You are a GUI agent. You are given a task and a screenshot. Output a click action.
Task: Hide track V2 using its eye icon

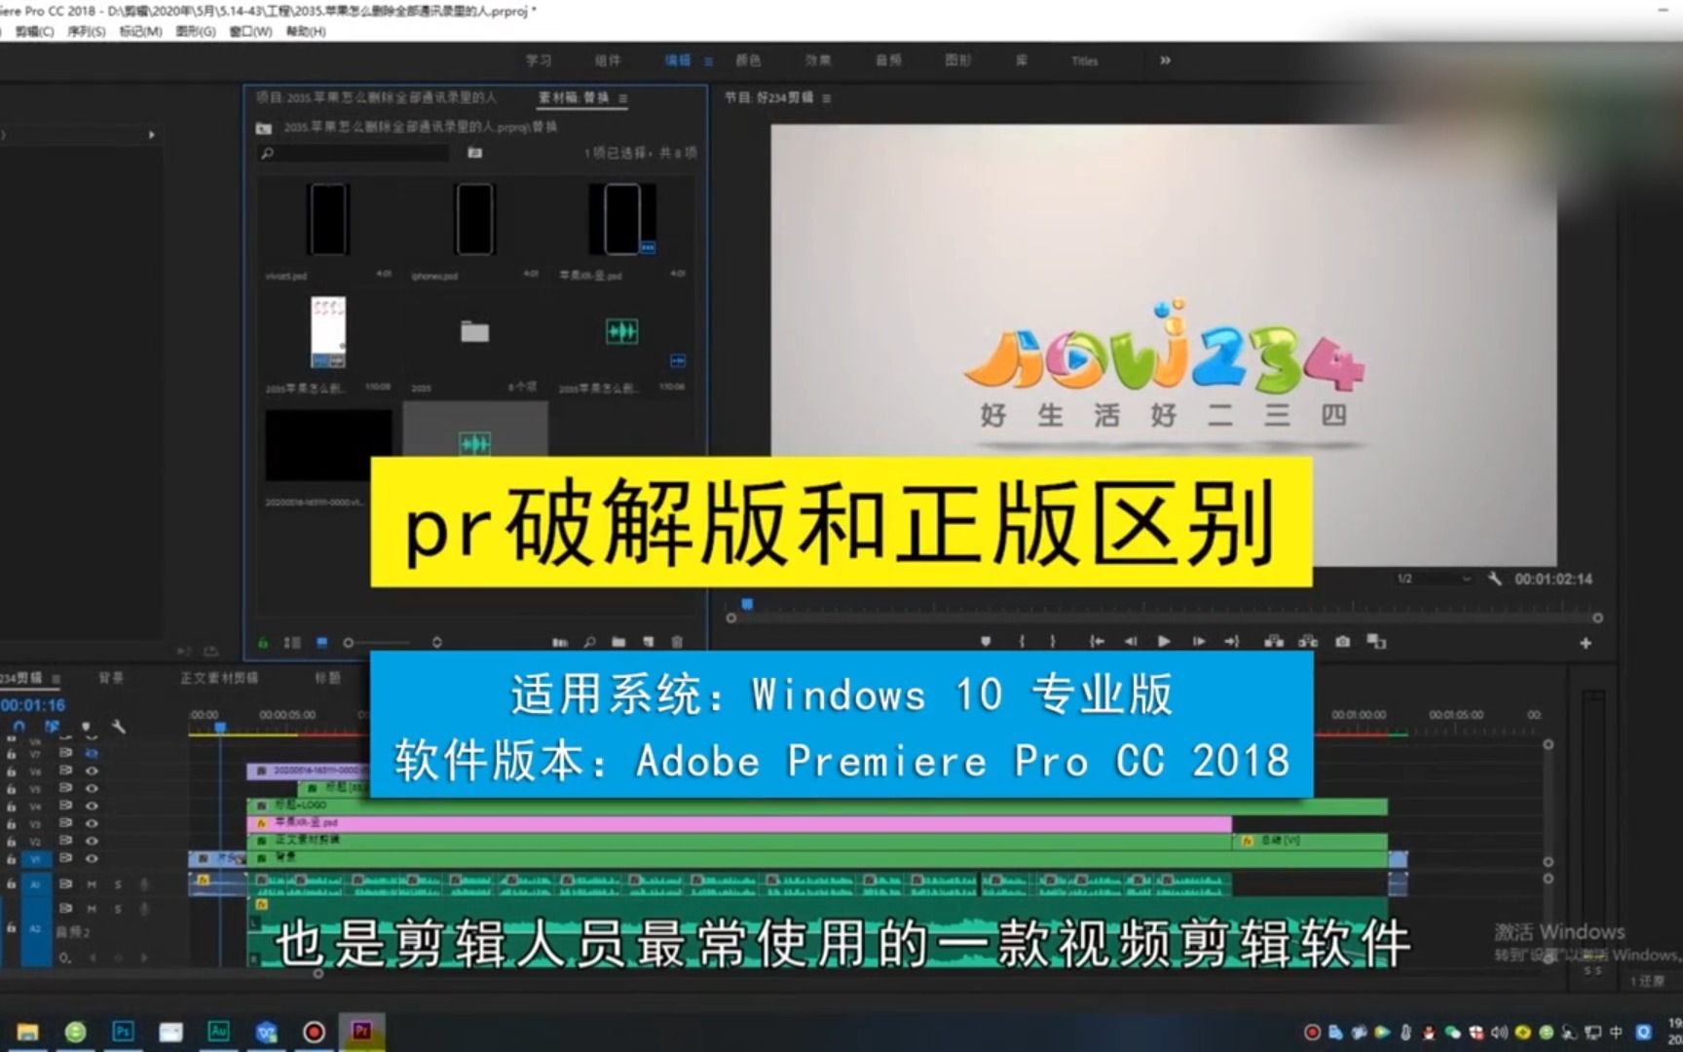click(92, 841)
